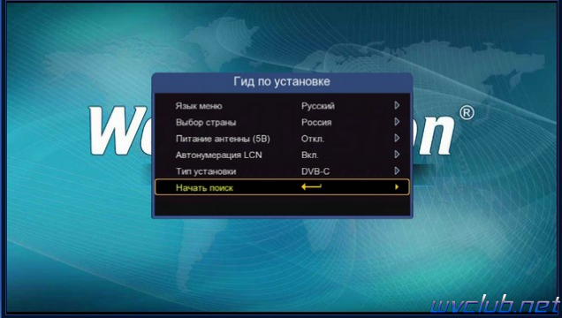This screenshot has height=318, width=562.
Task: Toggle antenna power value Откл.
Action: [313, 139]
